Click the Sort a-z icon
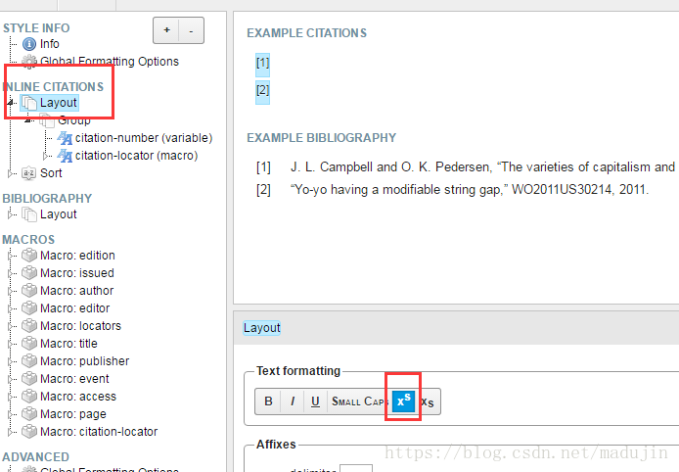Screen dimensions: 679x472 coord(29,173)
